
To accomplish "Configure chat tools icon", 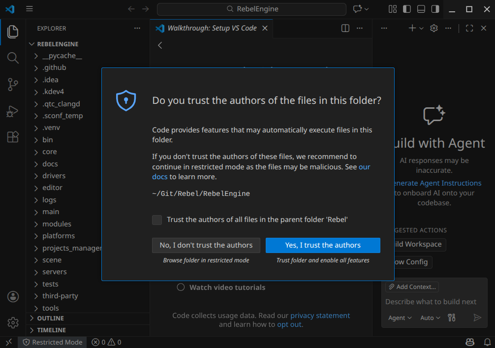I will coord(451,317).
